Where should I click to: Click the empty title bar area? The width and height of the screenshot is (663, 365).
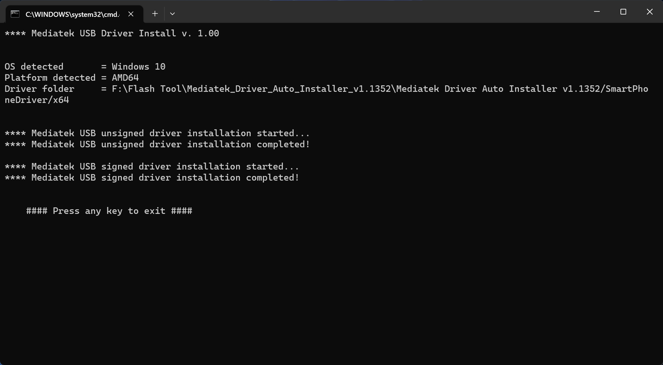(373, 12)
